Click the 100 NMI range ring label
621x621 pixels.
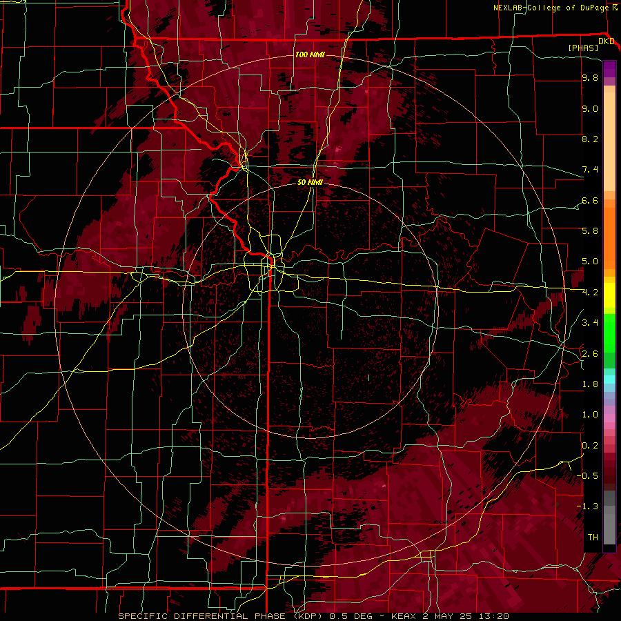[x=310, y=55]
